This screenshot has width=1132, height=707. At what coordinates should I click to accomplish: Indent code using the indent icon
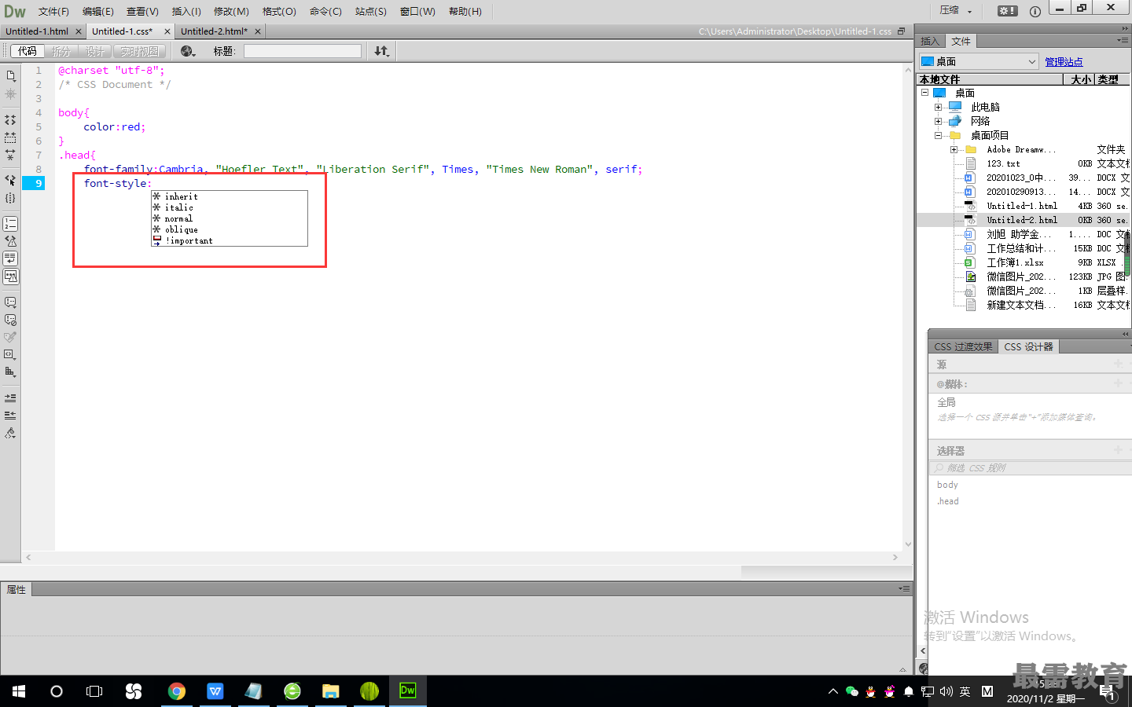10,397
